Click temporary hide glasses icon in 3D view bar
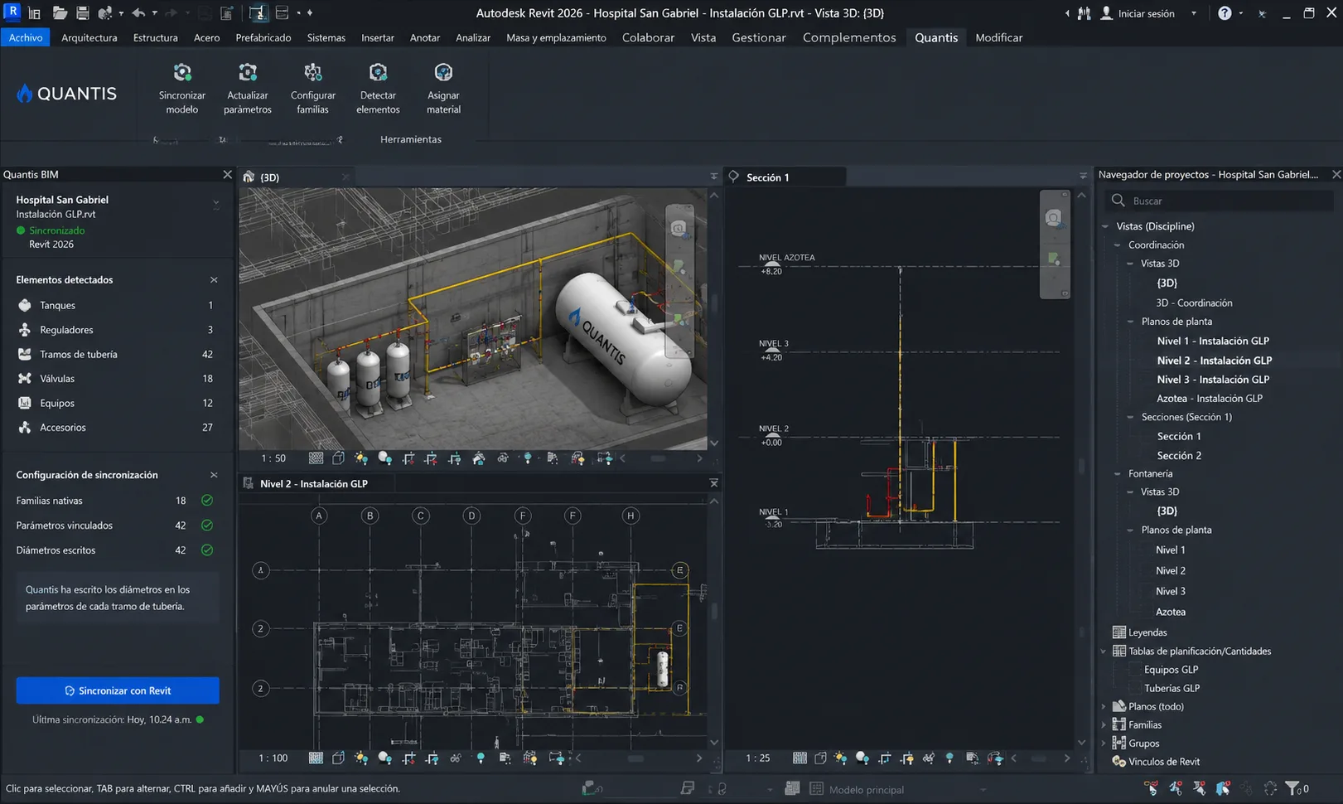The height and width of the screenshot is (804, 1343). pos(503,458)
